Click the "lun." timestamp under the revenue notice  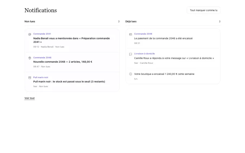coord(136,79)
